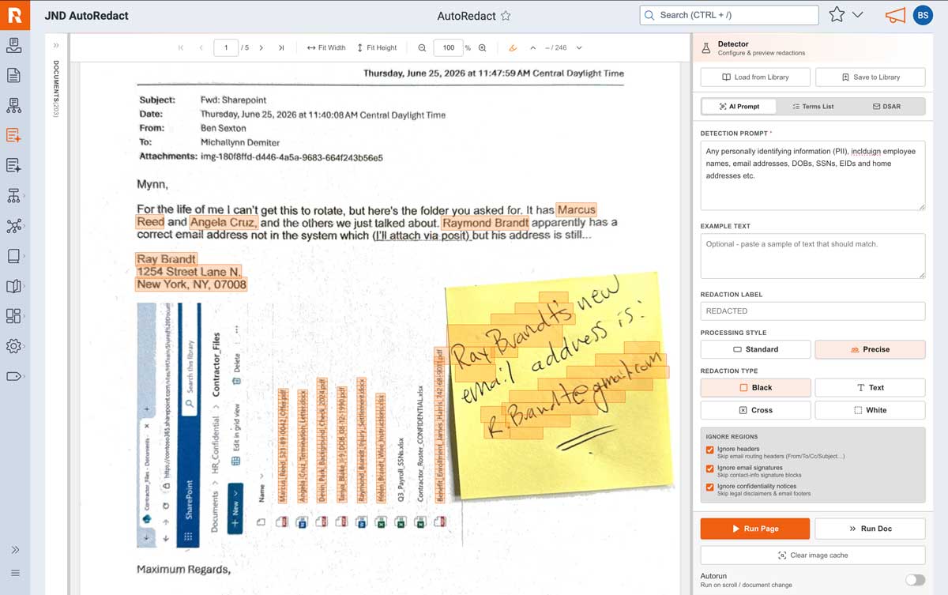Go to previous page
The height and width of the screenshot is (595, 948).
click(201, 48)
